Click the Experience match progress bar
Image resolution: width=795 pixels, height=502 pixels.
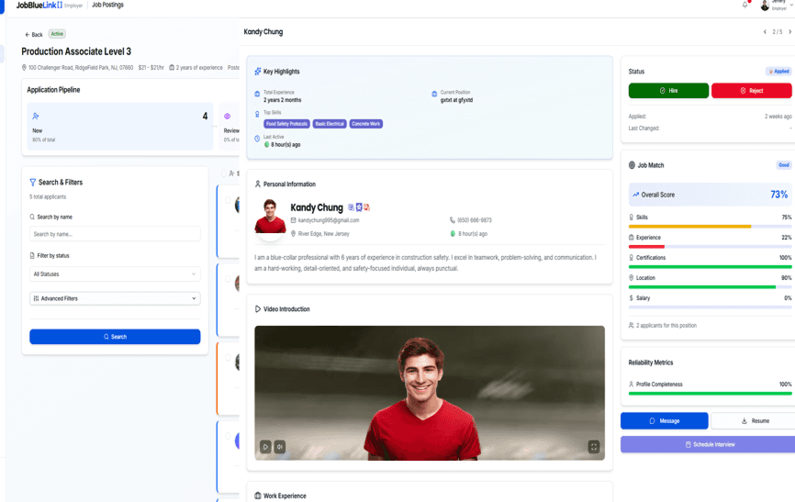coord(710,247)
